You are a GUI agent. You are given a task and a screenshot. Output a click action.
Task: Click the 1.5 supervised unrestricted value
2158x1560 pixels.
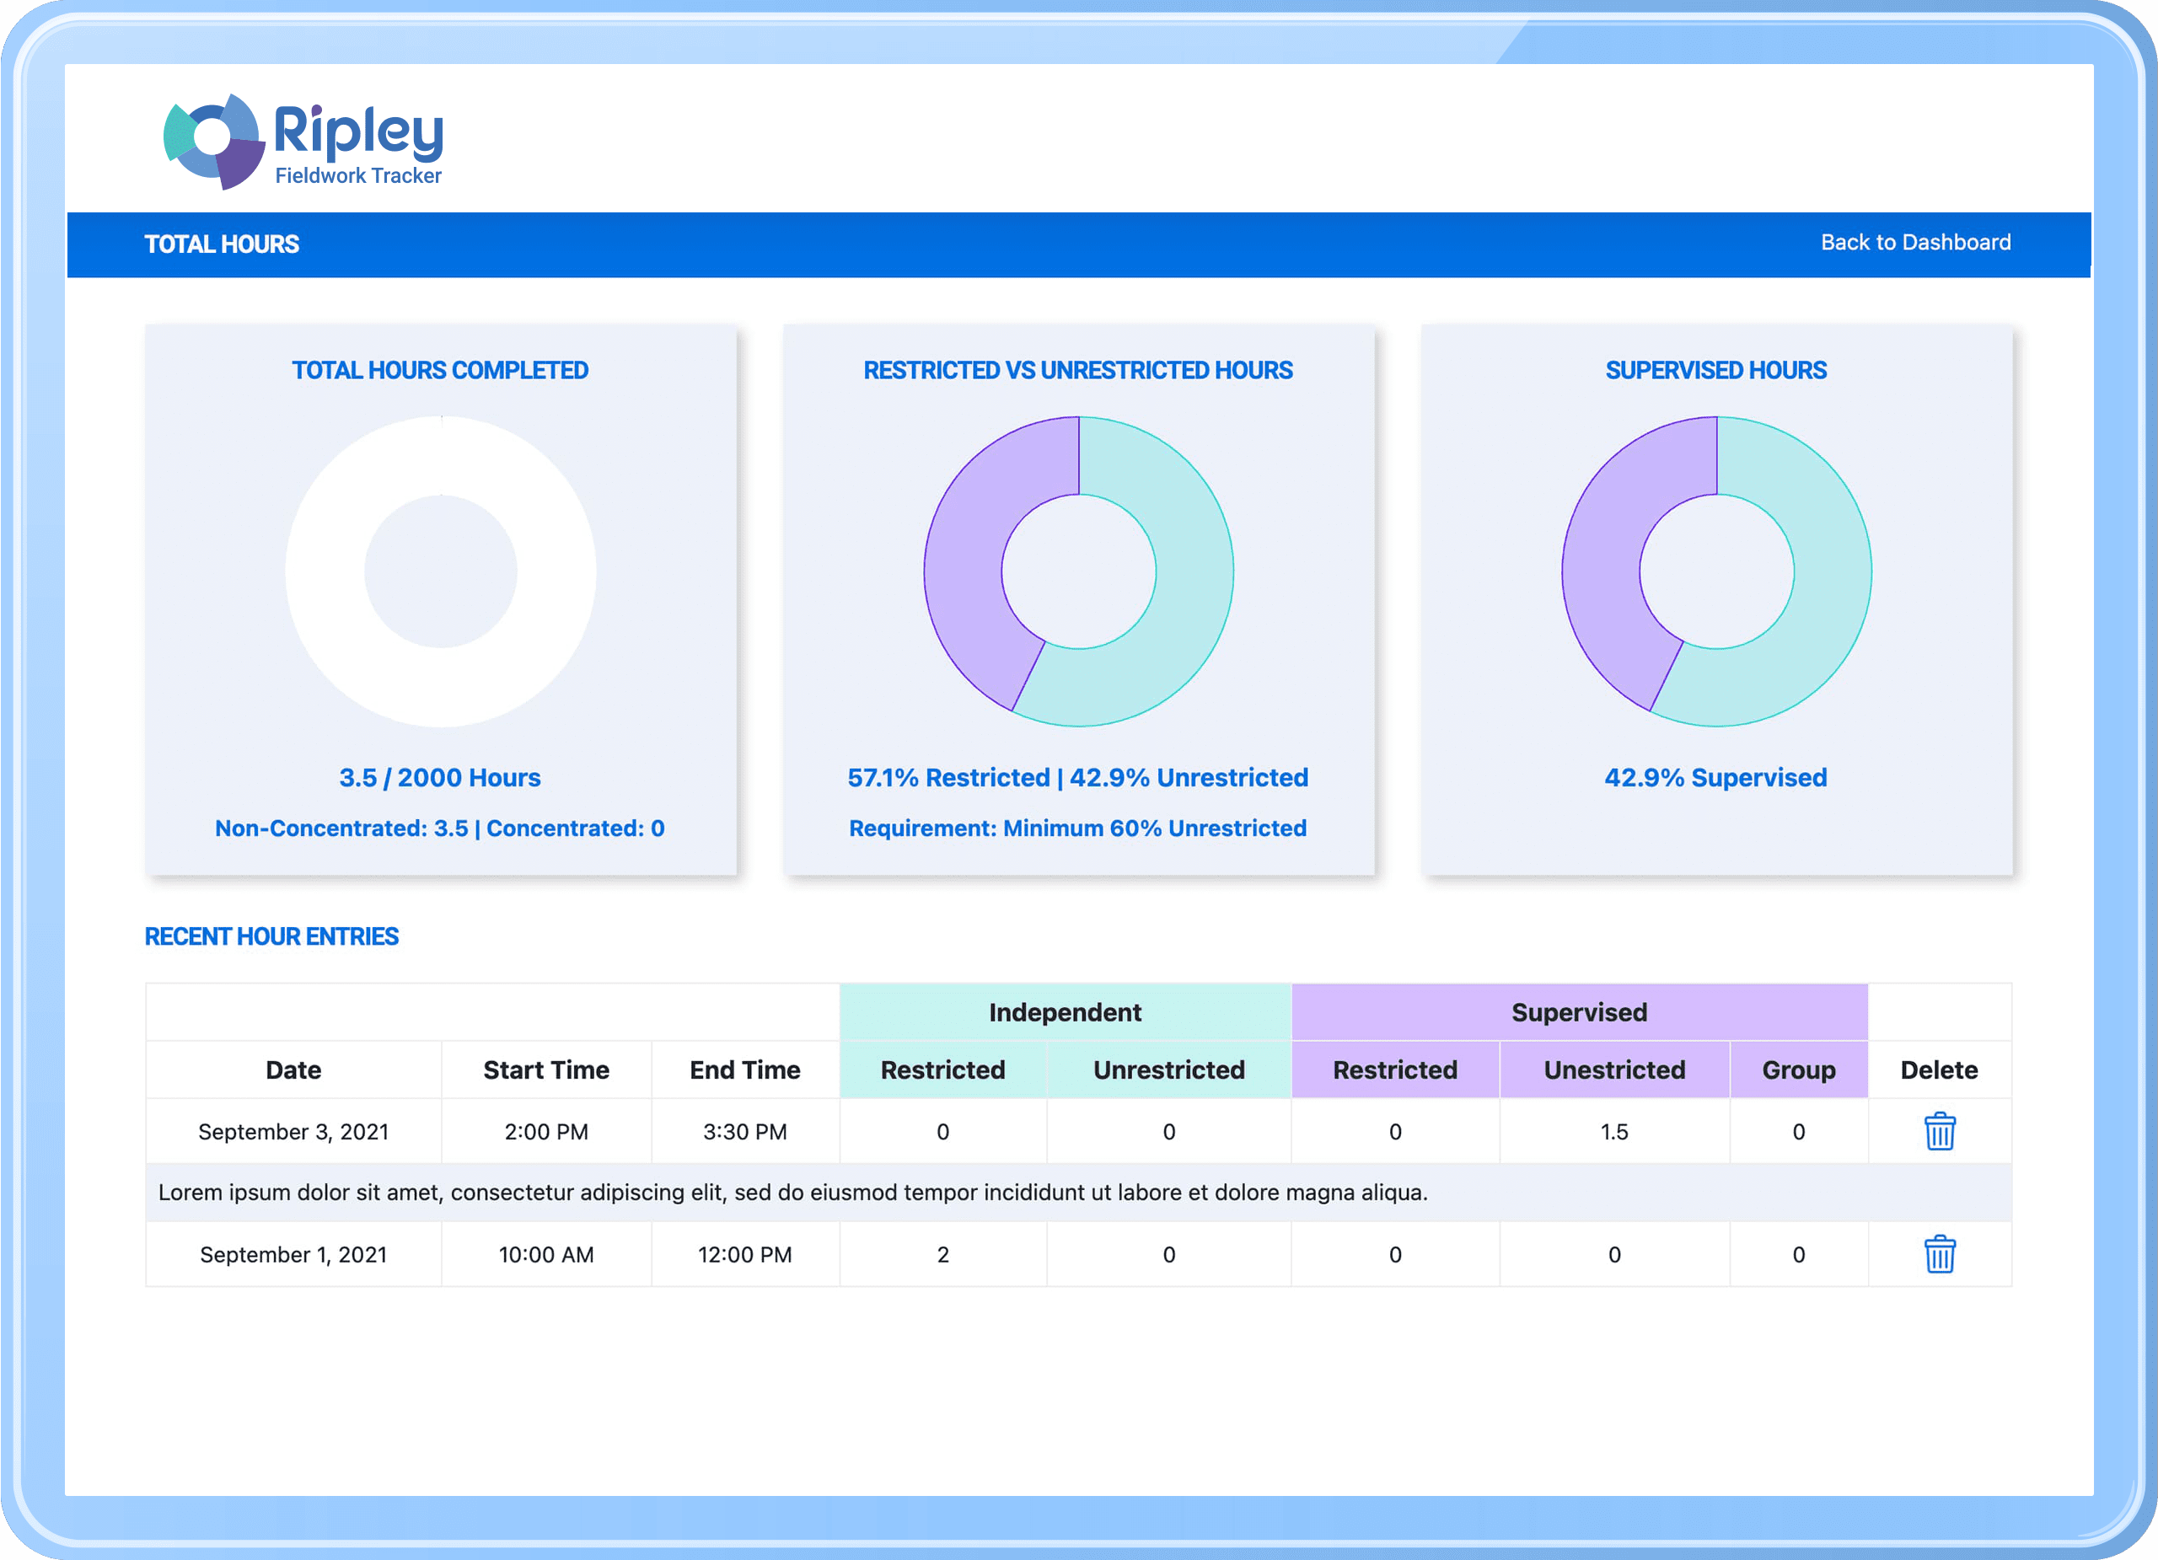[x=1613, y=1131]
